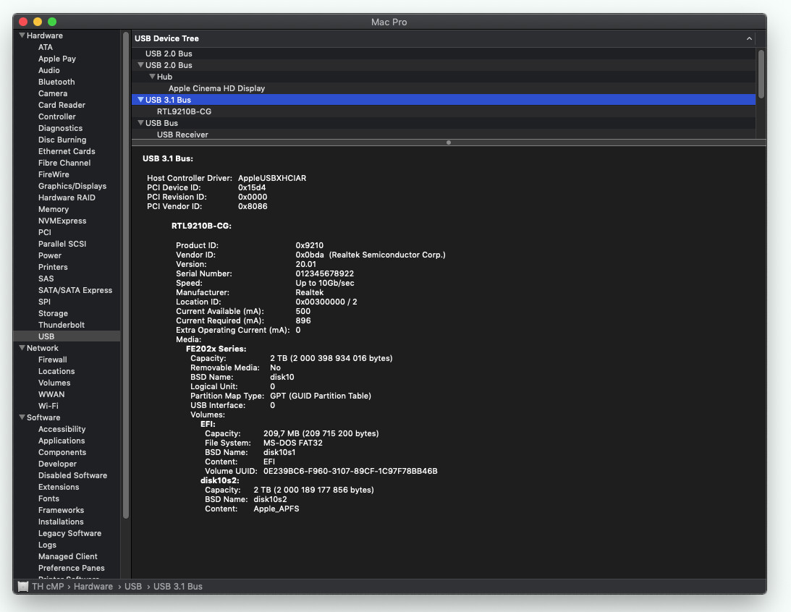Open NVMExpress hardware category

pos(62,221)
